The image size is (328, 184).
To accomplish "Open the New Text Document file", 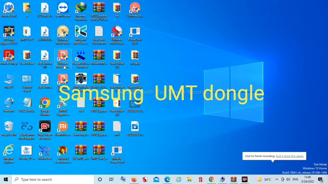I will [99, 36].
